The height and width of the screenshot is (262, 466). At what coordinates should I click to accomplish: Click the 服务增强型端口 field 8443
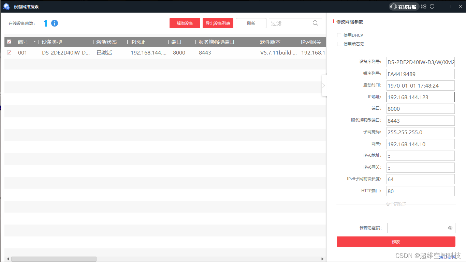[421, 121]
